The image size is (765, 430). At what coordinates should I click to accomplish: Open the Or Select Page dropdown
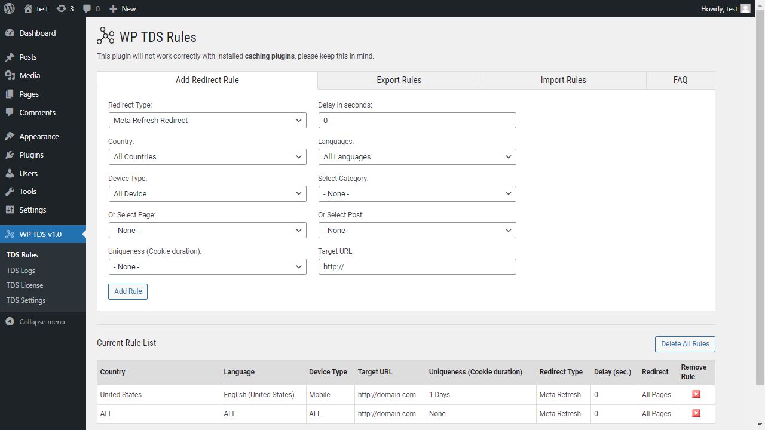[207, 230]
